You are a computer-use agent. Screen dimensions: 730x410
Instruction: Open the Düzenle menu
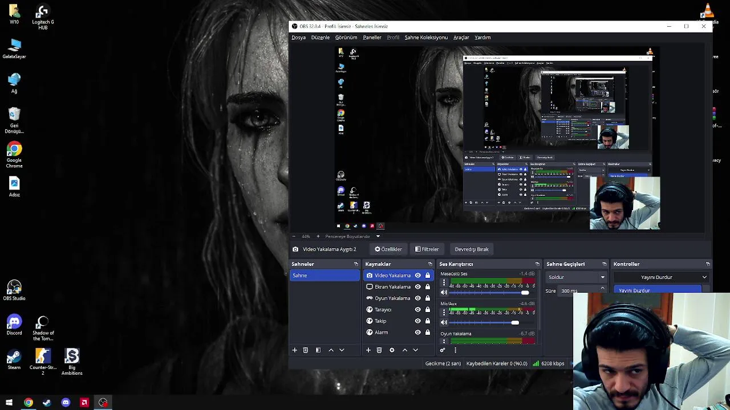[320, 38]
